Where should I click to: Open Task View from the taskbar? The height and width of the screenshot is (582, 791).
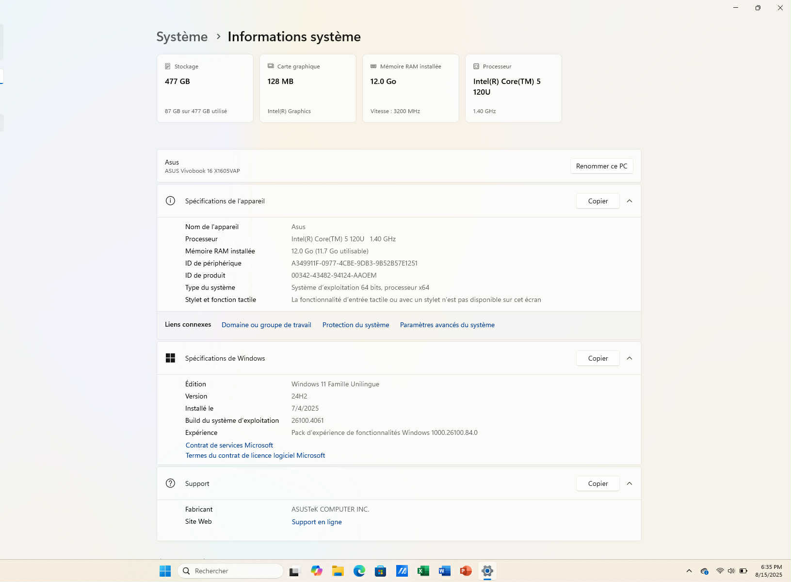295,571
